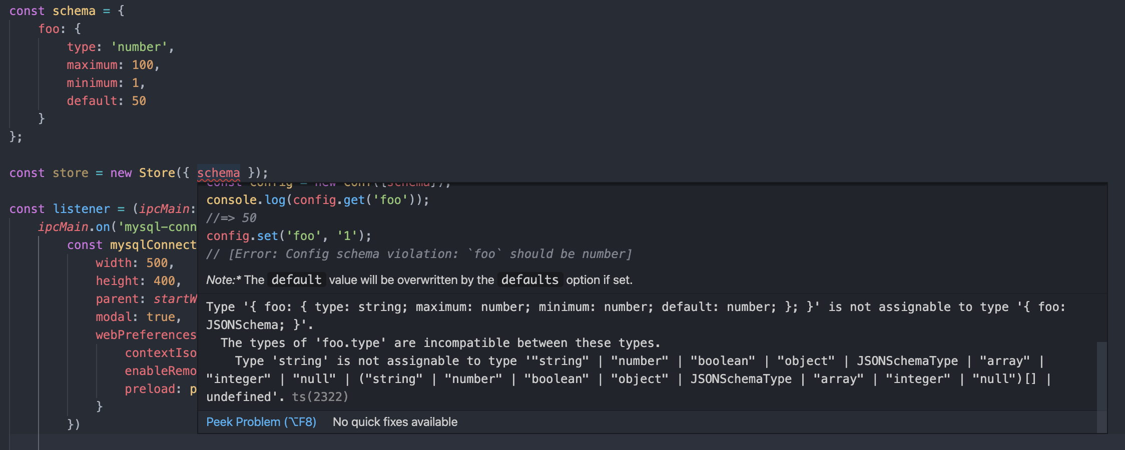Viewport: 1125px width, 450px height.
Task: Click the listener constant declaration
Action: click(81, 208)
